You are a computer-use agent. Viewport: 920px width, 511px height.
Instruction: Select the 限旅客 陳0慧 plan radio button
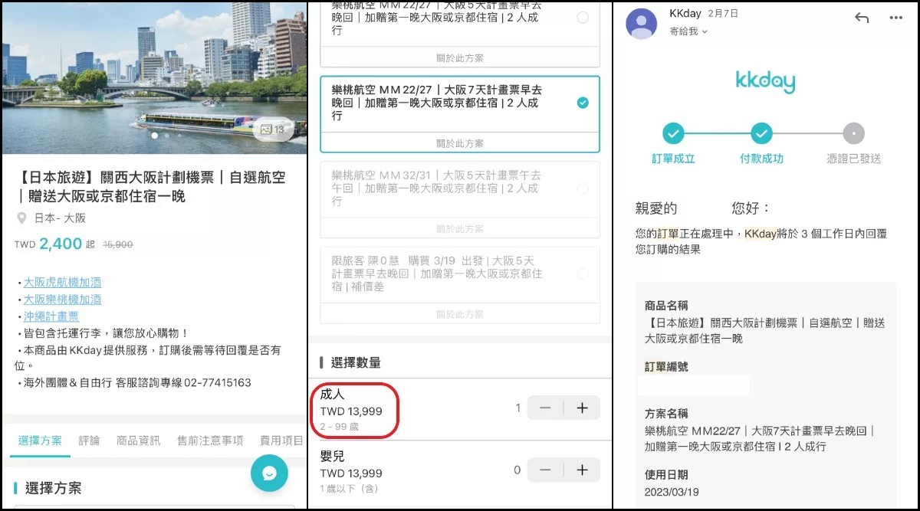click(583, 274)
